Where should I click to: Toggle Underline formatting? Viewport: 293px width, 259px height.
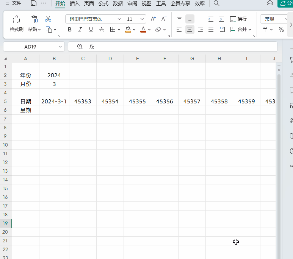click(x=91, y=30)
